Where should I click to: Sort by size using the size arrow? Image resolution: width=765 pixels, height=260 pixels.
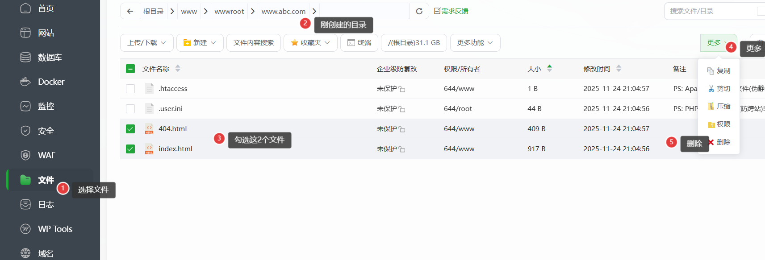pyautogui.click(x=549, y=68)
